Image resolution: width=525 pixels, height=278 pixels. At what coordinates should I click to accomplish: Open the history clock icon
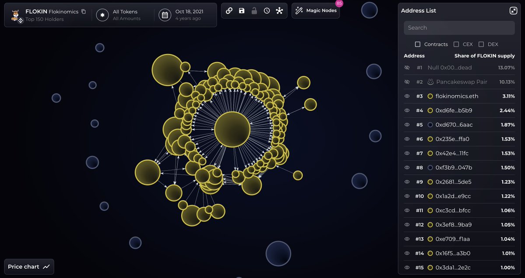click(x=267, y=10)
